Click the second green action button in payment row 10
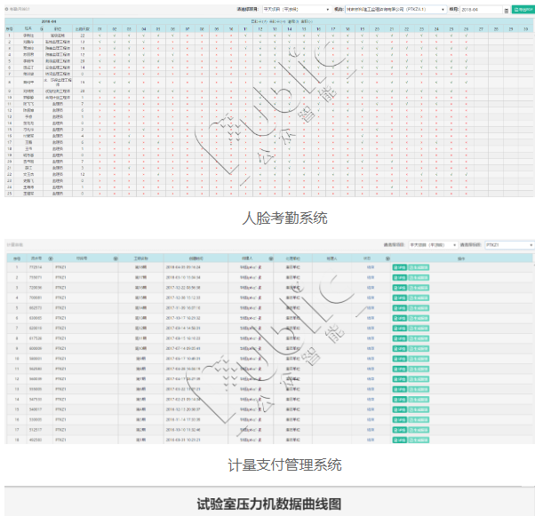Image resolution: width=535 pixels, height=516 pixels. pyautogui.click(x=418, y=358)
